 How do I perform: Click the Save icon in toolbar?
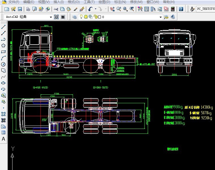(20, 9)
